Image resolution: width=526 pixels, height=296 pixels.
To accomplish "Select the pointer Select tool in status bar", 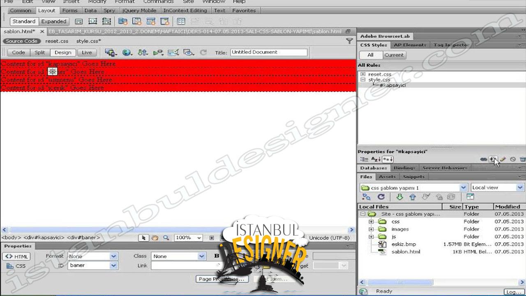I will [143, 238].
